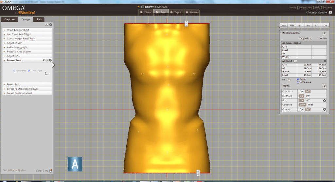
Task: Click the Mirror Tool redo arrow
Action: pyautogui.click(x=47, y=60)
